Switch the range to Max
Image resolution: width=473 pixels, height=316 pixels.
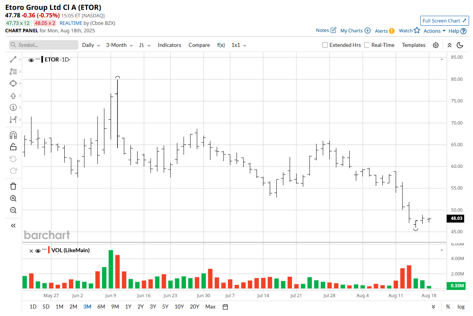(x=210, y=307)
